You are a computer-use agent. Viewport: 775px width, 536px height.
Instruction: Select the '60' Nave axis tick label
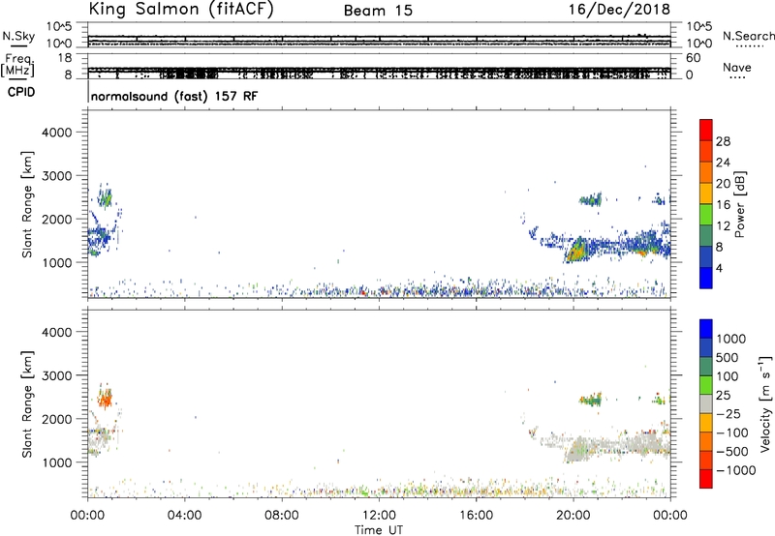point(693,58)
